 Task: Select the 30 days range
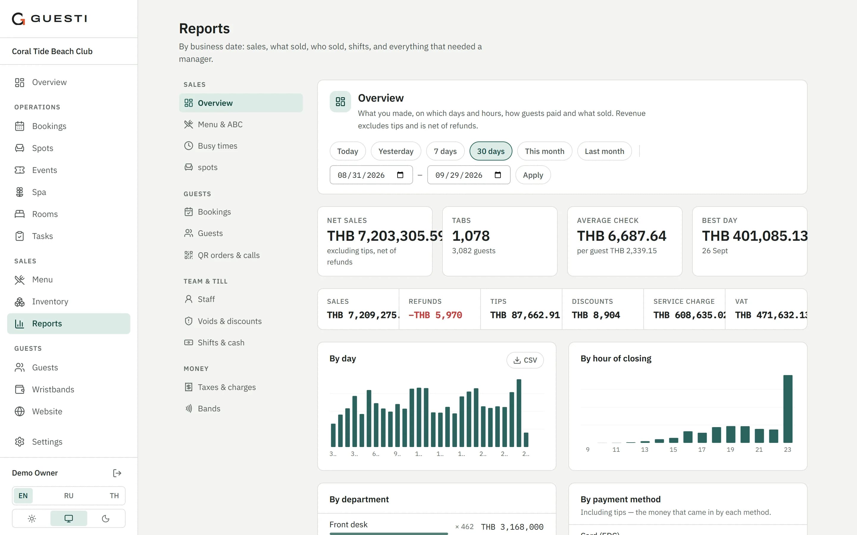pyautogui.click(x=490, y=151)
